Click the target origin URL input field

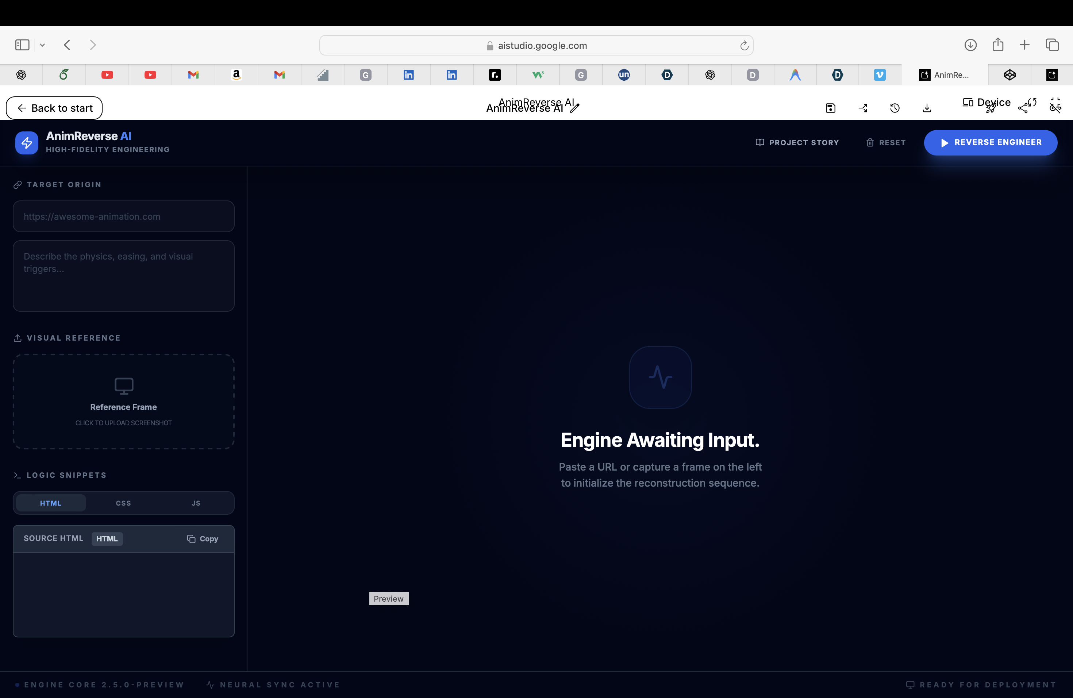pos(123,216)
